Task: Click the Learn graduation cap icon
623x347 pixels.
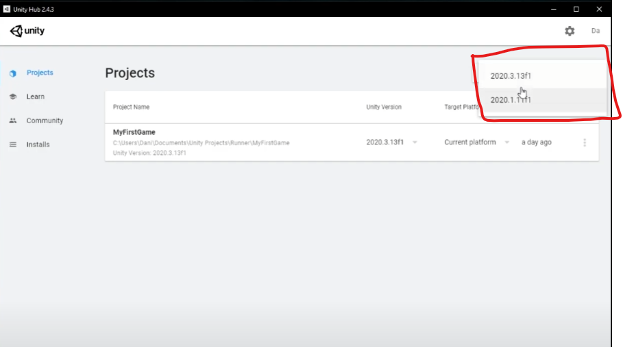Action: 13,97
